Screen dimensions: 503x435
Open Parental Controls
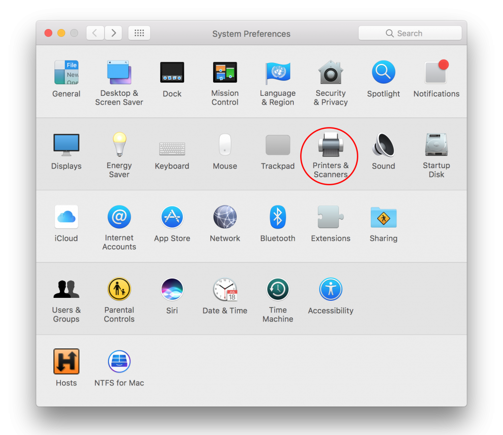pyautogui.click(x=119, y=289)
